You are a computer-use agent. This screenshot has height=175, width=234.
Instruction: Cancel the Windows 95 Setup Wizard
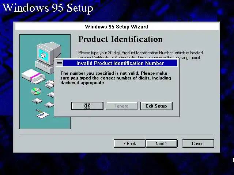(x=198, y=143)
